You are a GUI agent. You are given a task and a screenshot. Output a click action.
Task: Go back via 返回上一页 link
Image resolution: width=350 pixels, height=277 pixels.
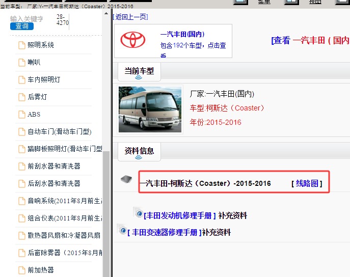click(130, 17)
